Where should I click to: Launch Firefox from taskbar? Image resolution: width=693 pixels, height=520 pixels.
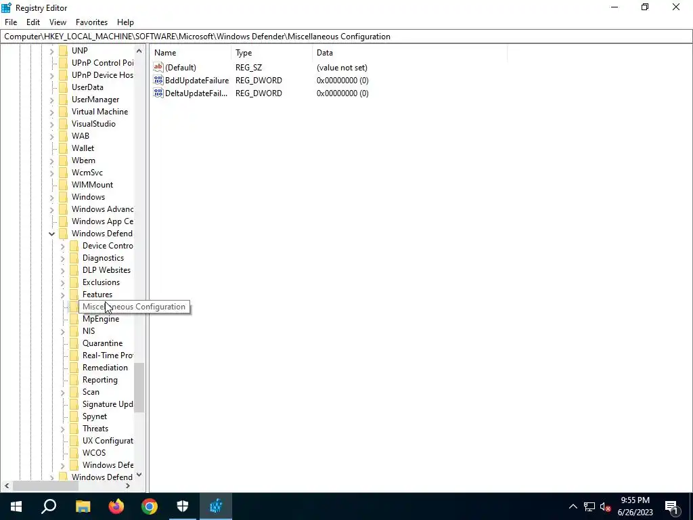click(116, 506)
